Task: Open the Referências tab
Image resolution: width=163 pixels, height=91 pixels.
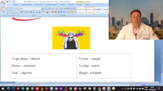Action: click(x=38, y=5)
